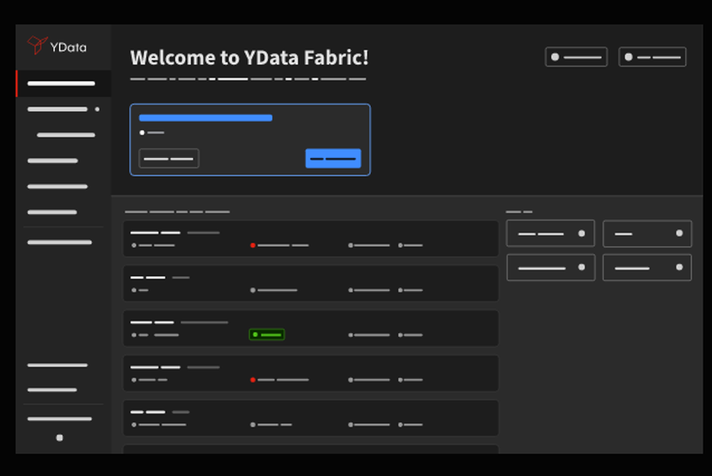Viewport: 712px width, 476px height.
Task: Click the outlined button in the blue-bordered card
Action: (x=169, y=159)
